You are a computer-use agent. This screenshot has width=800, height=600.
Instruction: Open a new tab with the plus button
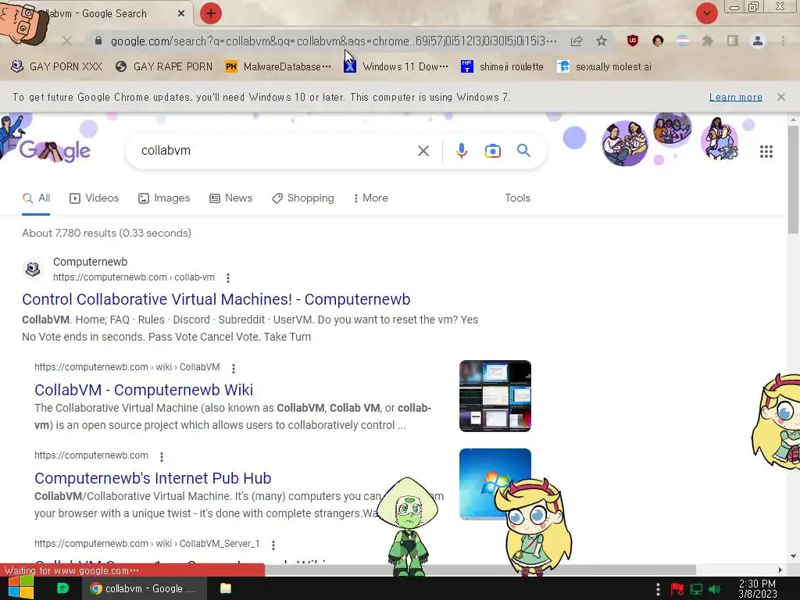211,13
